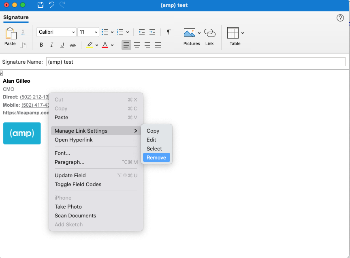Click Increase Indent icon
350x258 pixels.
pyautogui.click(x=152, y=32)
